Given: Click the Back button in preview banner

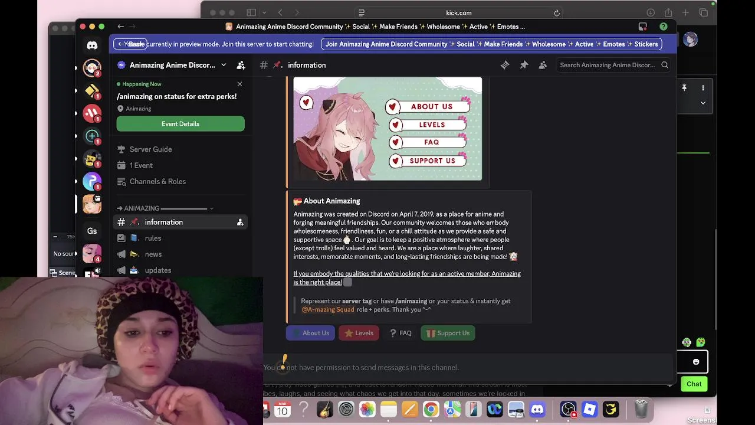Looking at the screenshot, I should coord(130,44).
